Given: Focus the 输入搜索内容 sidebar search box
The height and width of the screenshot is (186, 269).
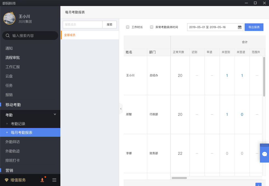Looking at the screenshot, I should (30, 36).
